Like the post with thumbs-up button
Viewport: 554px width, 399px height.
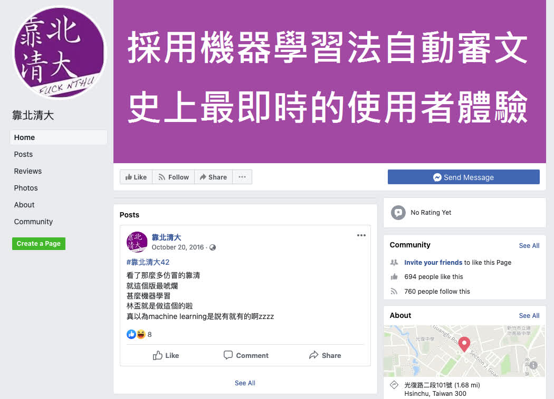(166, 355)
